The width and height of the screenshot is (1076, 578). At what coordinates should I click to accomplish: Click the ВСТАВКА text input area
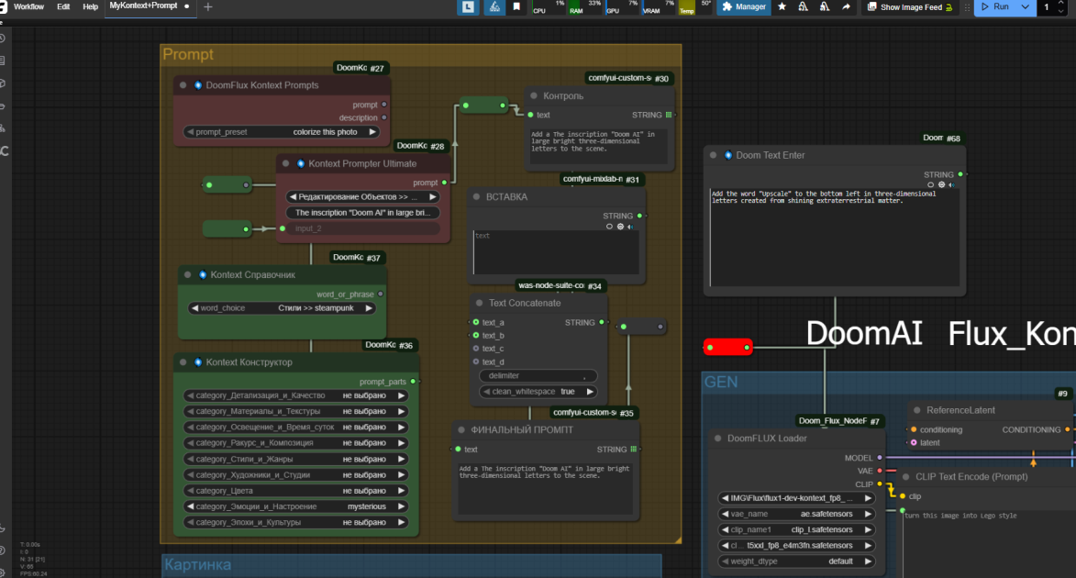[x=556, y=252]
